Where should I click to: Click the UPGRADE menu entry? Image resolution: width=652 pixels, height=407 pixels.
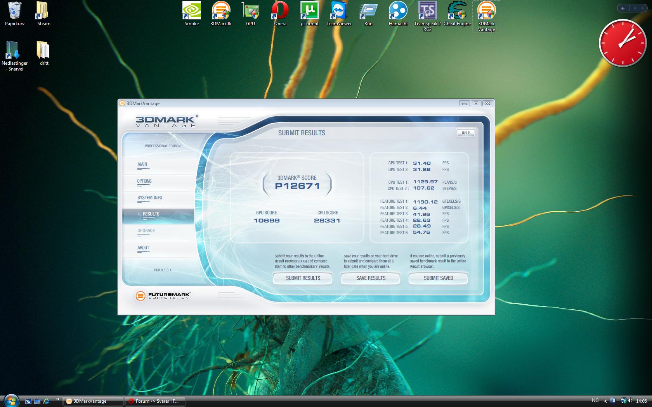tap(158, 233)
